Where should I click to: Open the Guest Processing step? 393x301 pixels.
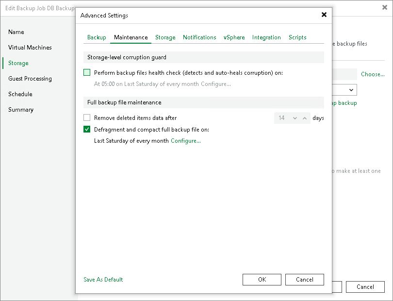tap(30, 79)
